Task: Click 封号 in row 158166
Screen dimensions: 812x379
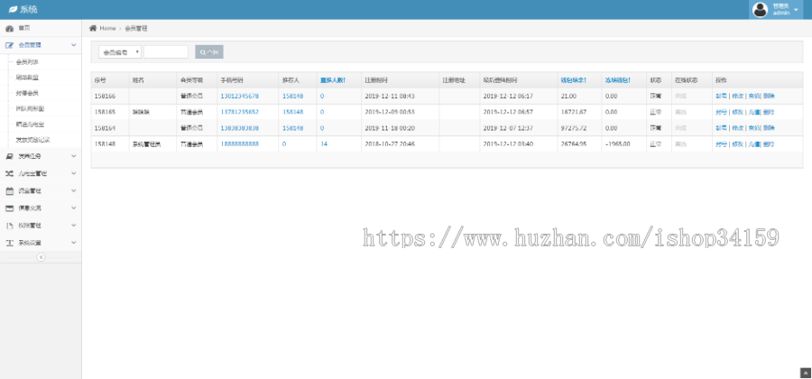Action: pos(722,97)
